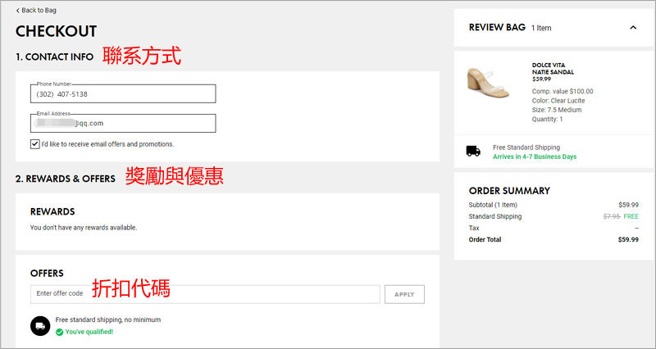Image resolution: width=656 pixels, height=349 pixels.
Task: Click the black circular truck icon under Offers
Action: (x=40, y=325)
